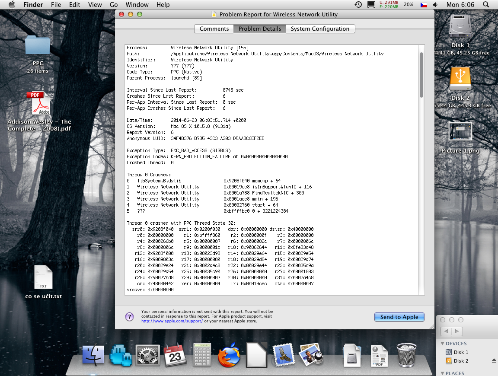The image size is (498, 376).
Task: Select the co se učit.txt file icon
Action: click(x=43, y=277)
